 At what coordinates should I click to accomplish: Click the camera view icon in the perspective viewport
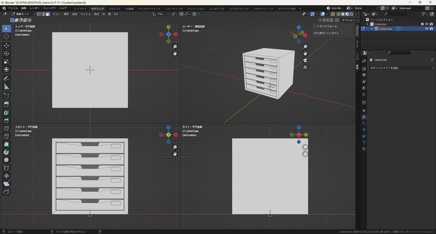tap(305, 60)
